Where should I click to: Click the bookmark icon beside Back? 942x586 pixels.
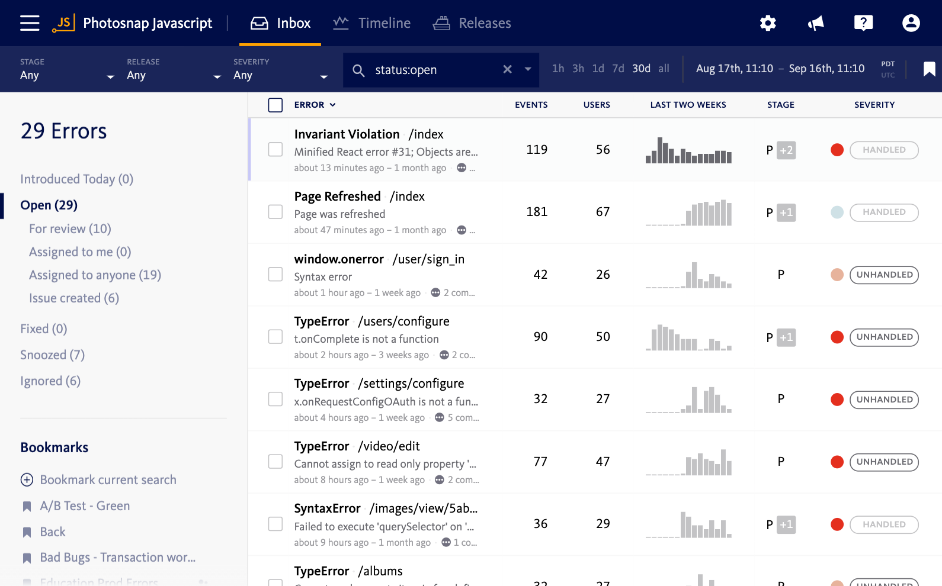[27, 533]
